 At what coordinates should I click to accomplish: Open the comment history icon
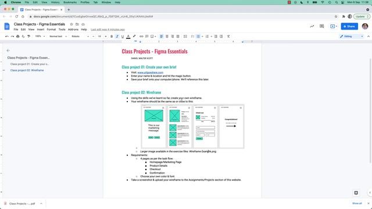click(x=321, y=26)
